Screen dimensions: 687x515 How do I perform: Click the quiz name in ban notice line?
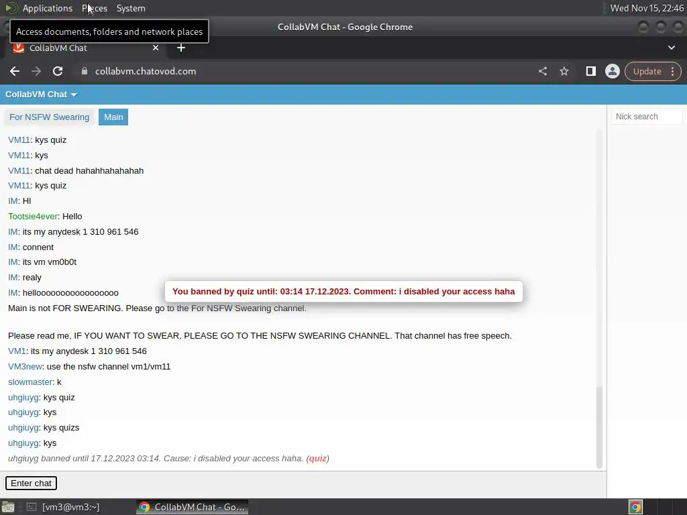pos(317,459)
